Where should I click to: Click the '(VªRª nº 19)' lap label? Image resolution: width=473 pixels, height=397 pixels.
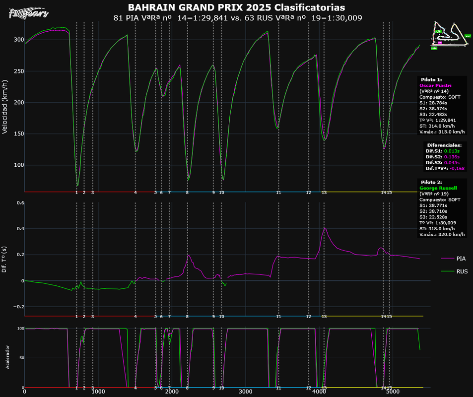[x=434, y=194]
